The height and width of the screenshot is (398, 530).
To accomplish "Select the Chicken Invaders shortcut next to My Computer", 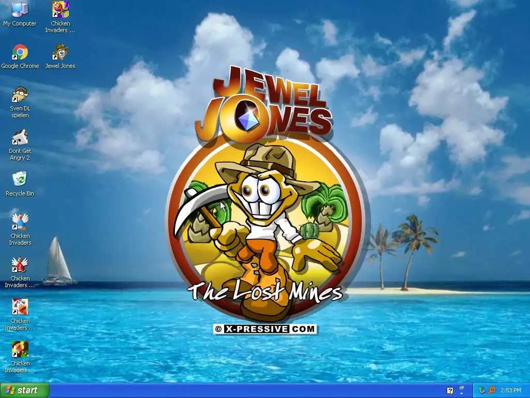I will pos(60,17).
